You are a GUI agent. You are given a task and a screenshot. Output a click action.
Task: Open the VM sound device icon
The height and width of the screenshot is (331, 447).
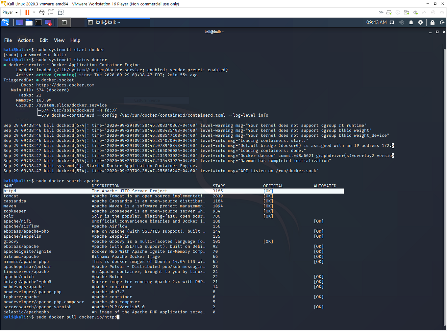coord(415,12)
